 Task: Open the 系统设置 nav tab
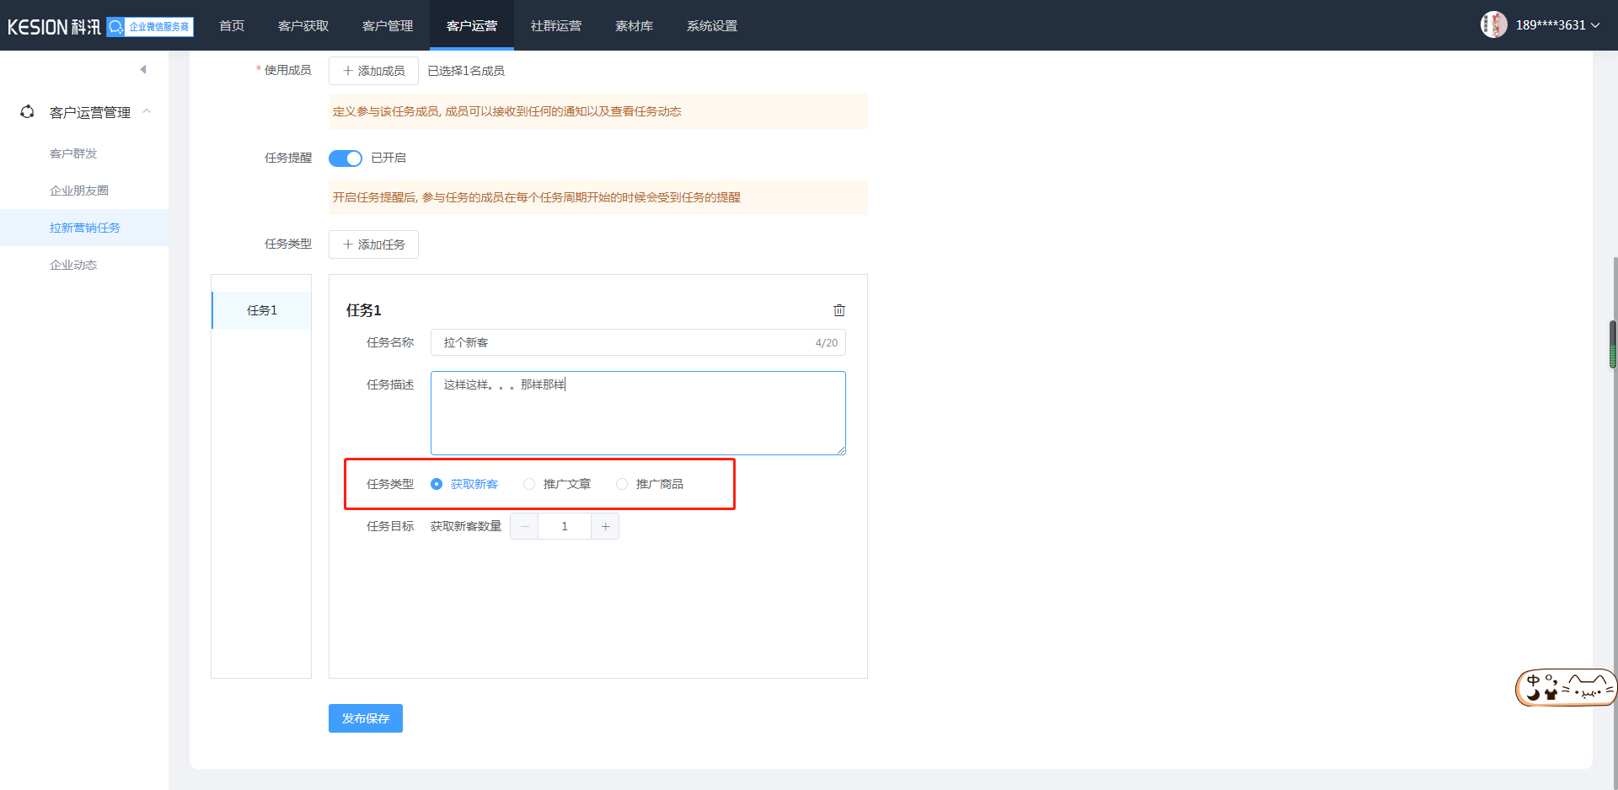(x=712, y=25)
